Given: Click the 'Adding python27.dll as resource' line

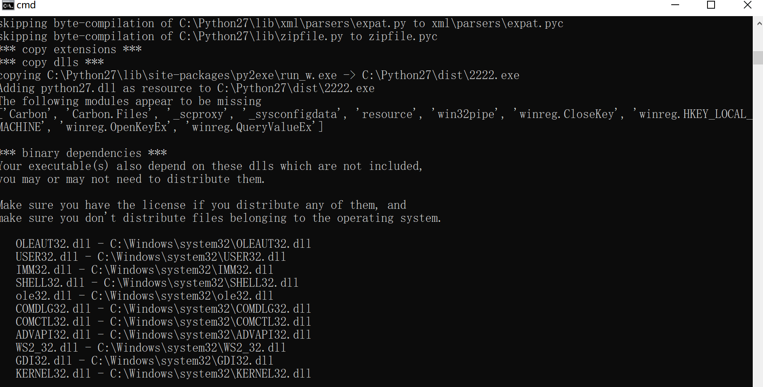Looking at the screenshot, I should 187,88.
